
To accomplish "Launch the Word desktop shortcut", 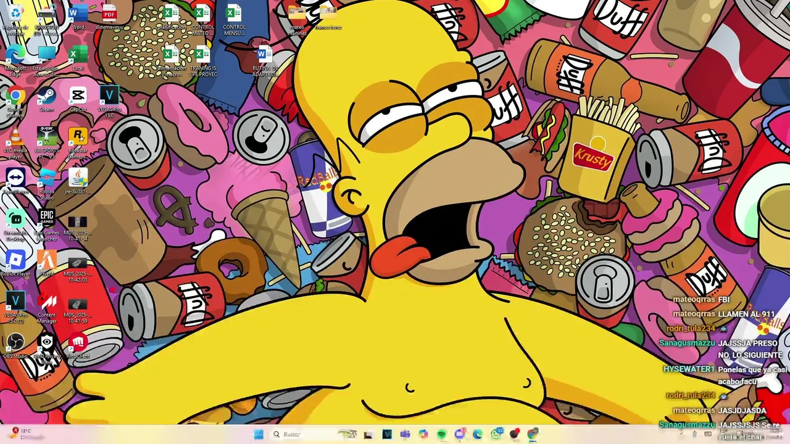I will [78, 17].
